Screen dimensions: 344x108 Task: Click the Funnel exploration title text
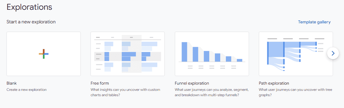192,83
